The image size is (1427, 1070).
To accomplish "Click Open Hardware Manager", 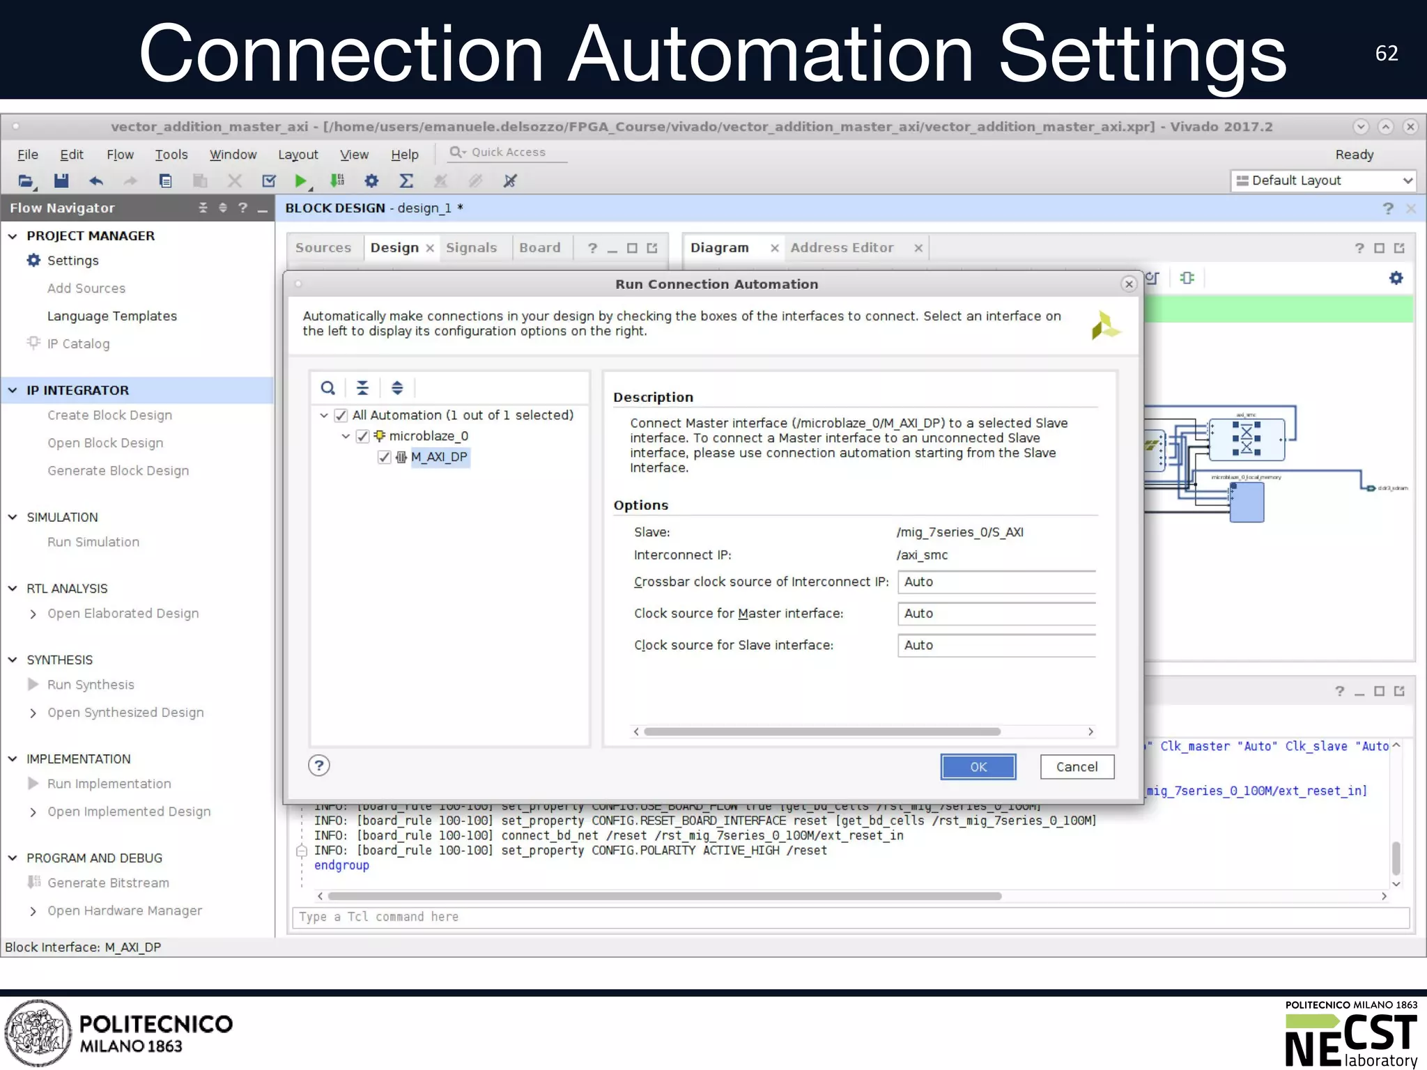I will pyautogui.click(x=125, y=910).
